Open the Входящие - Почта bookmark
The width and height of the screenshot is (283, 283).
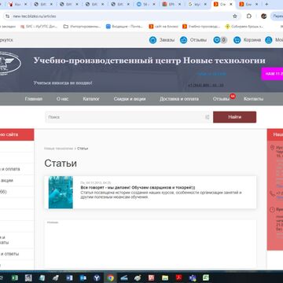coord(125,27)
